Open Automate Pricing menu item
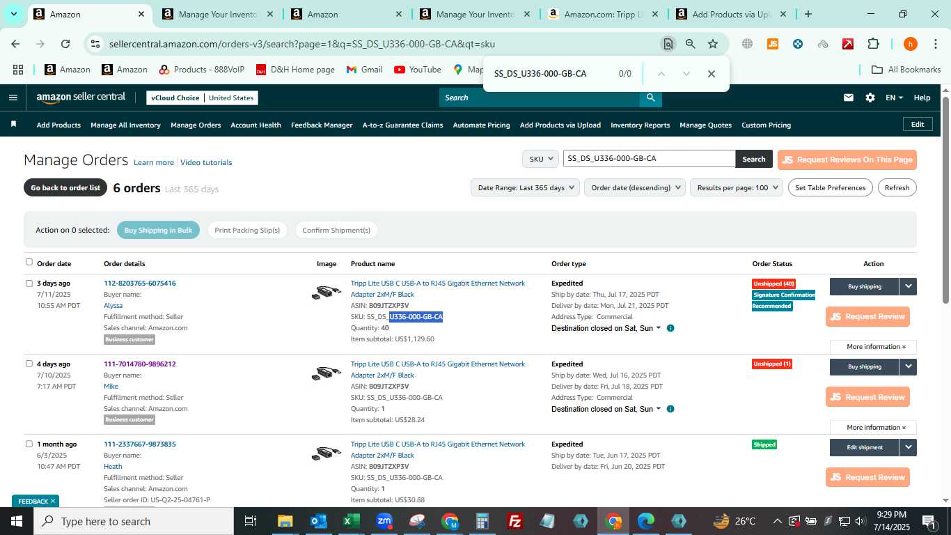Viewport: 951px width, 535px height. point(481,125)
